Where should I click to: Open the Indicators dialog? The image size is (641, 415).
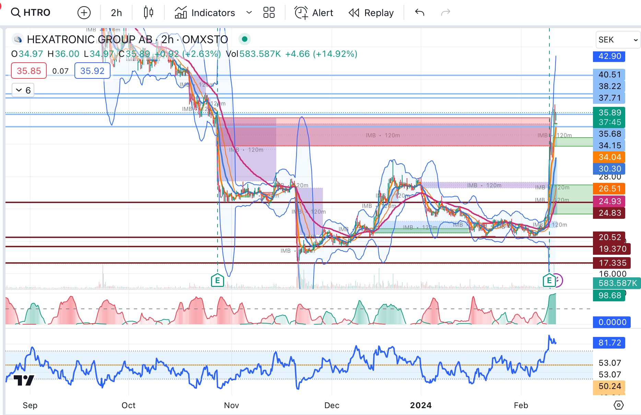(x=205, y=13)
